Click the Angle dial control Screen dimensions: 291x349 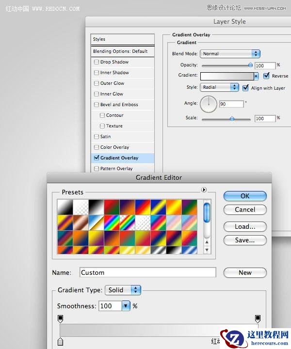point(209,104)
